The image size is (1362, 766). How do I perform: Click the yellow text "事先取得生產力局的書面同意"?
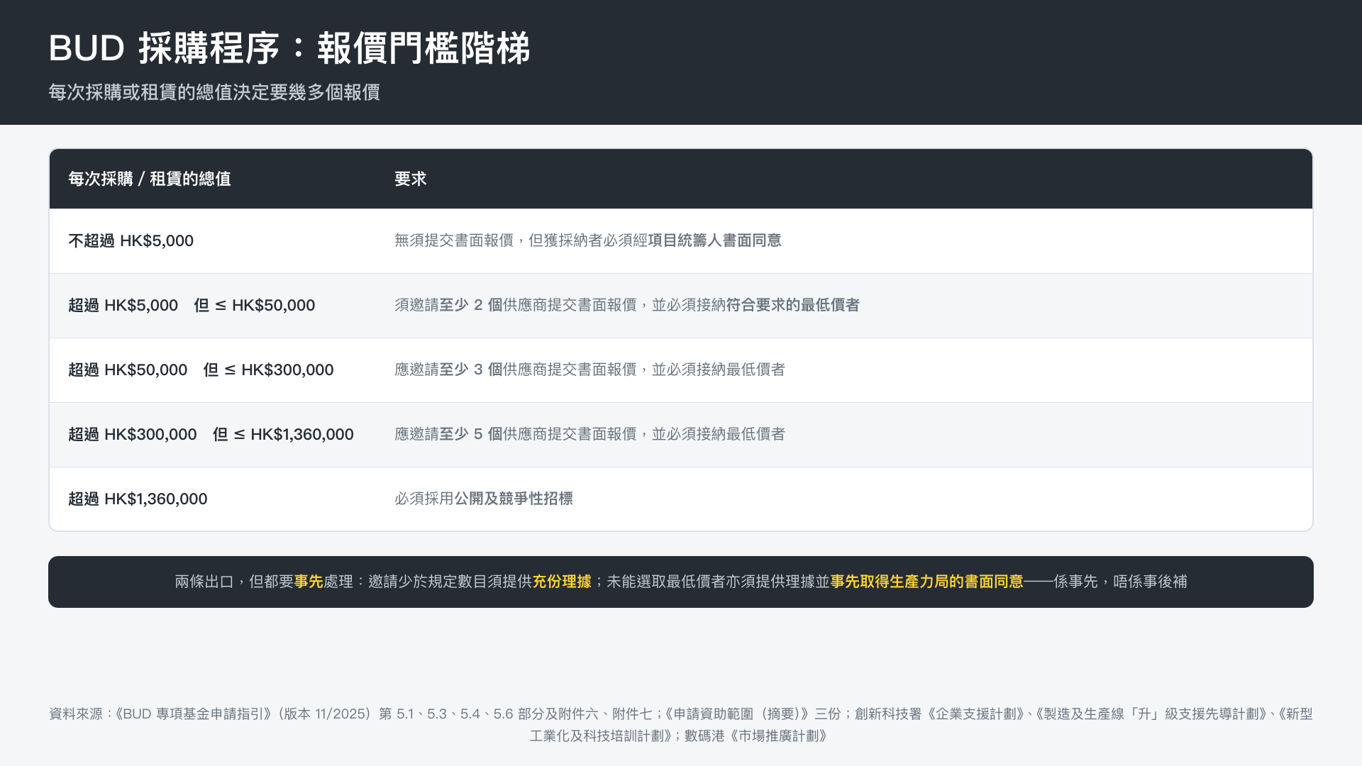(x=926, y=582)
